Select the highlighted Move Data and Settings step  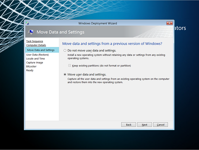click(41, 50)
